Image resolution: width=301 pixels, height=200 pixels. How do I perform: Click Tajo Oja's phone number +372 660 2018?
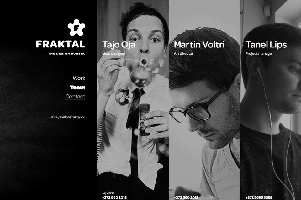point(114,197)
